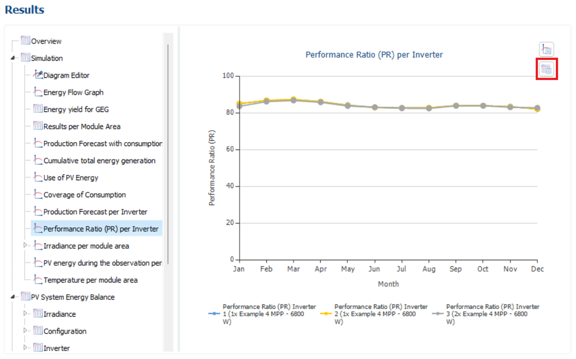Viewport: 576px width, 359px height.
Task: Expand the Inverter tree node
Action: (x=25, y=348)
